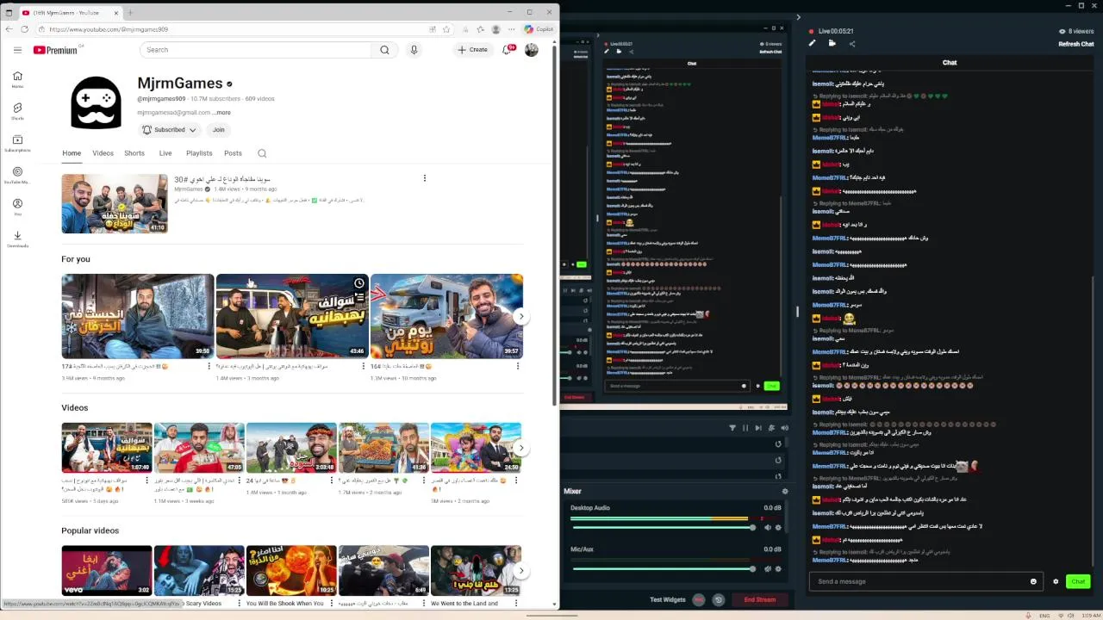Click the YouTube search magnifier button

384,50
